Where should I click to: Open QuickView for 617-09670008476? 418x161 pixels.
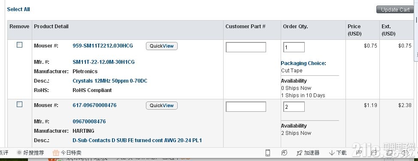(161, 106)
